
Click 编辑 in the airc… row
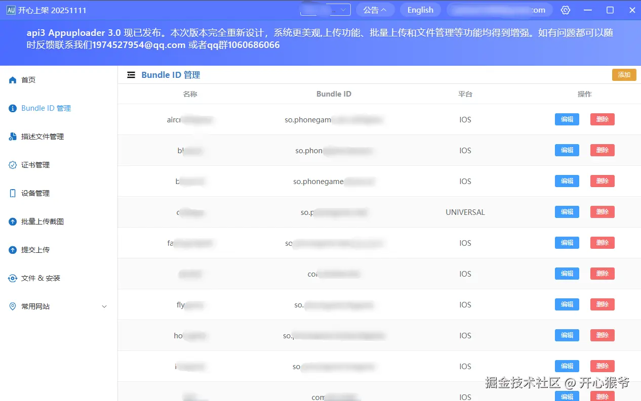567,119
